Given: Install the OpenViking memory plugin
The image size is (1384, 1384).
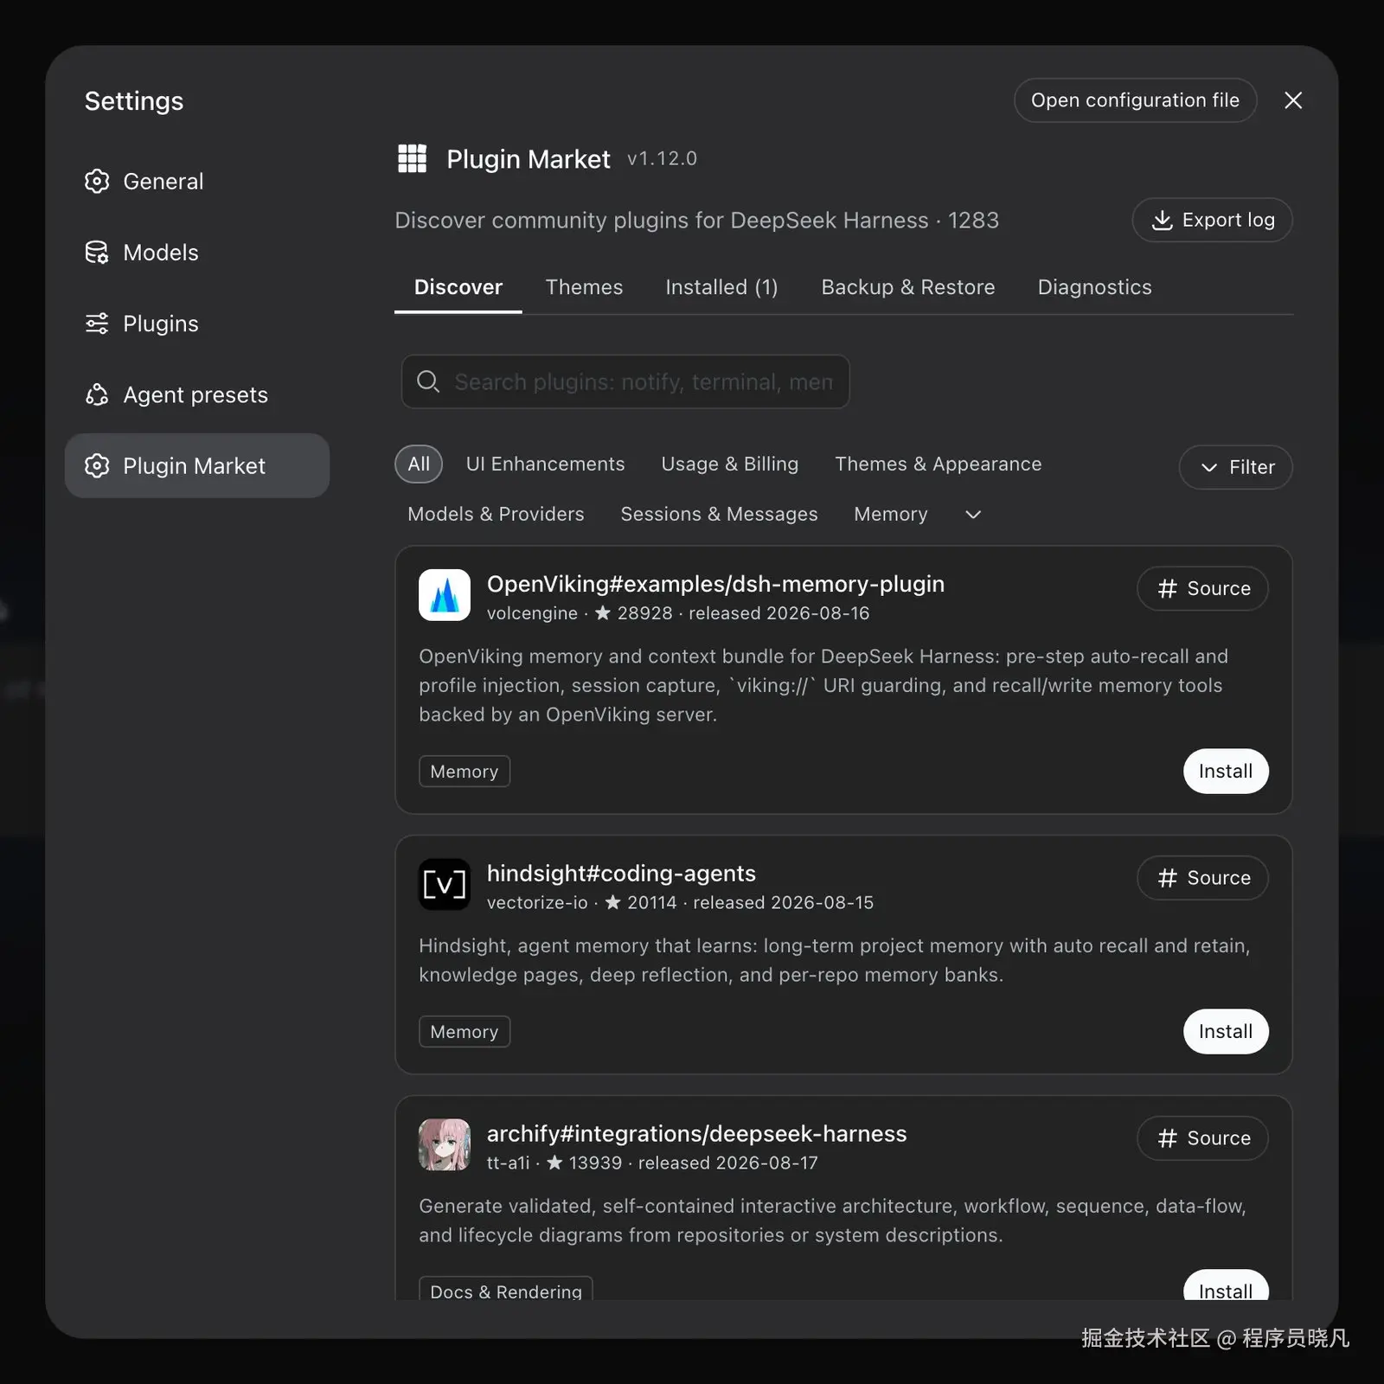Looking at the screenshot, I should tap(1226, 772).
